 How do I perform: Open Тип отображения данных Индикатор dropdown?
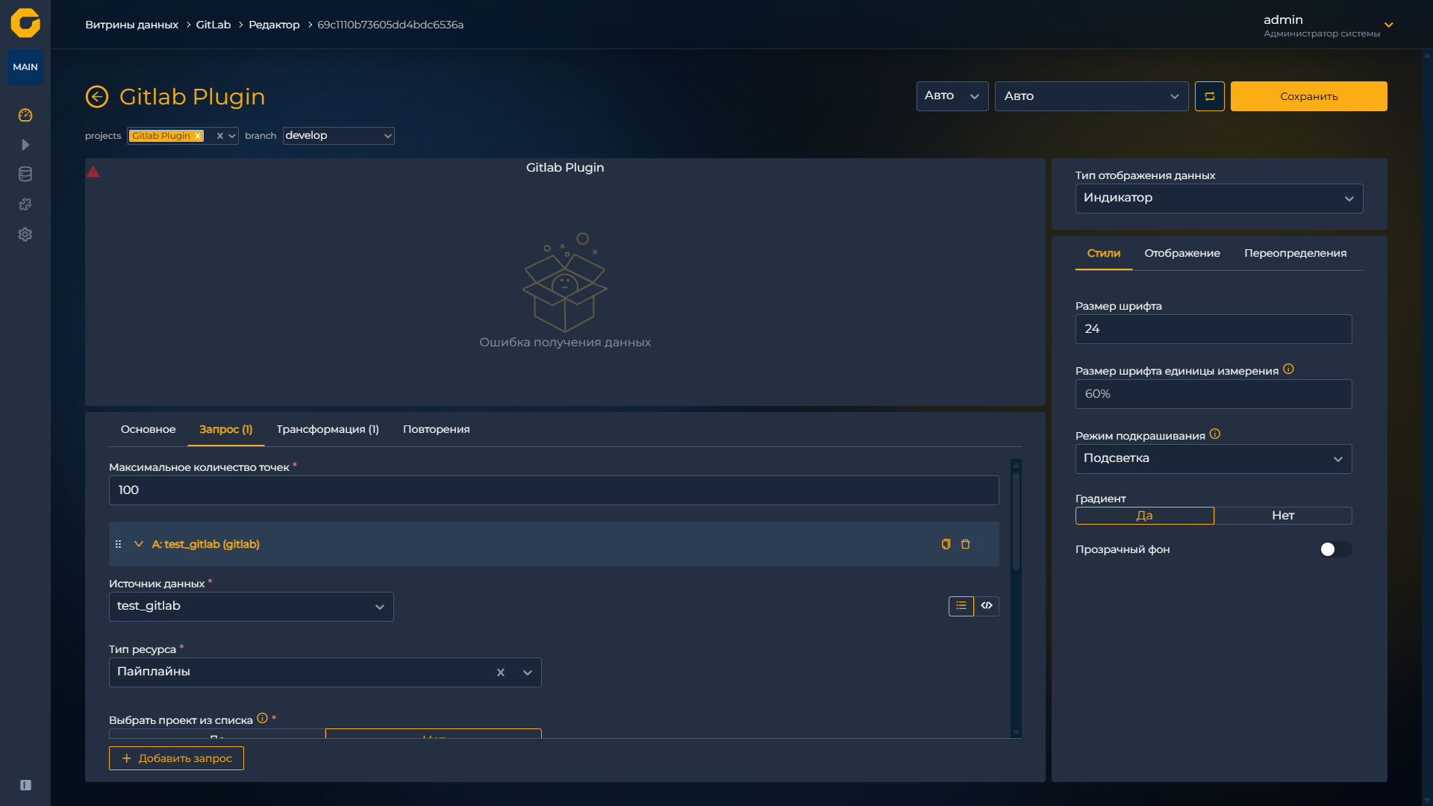tap(1219, 199)
